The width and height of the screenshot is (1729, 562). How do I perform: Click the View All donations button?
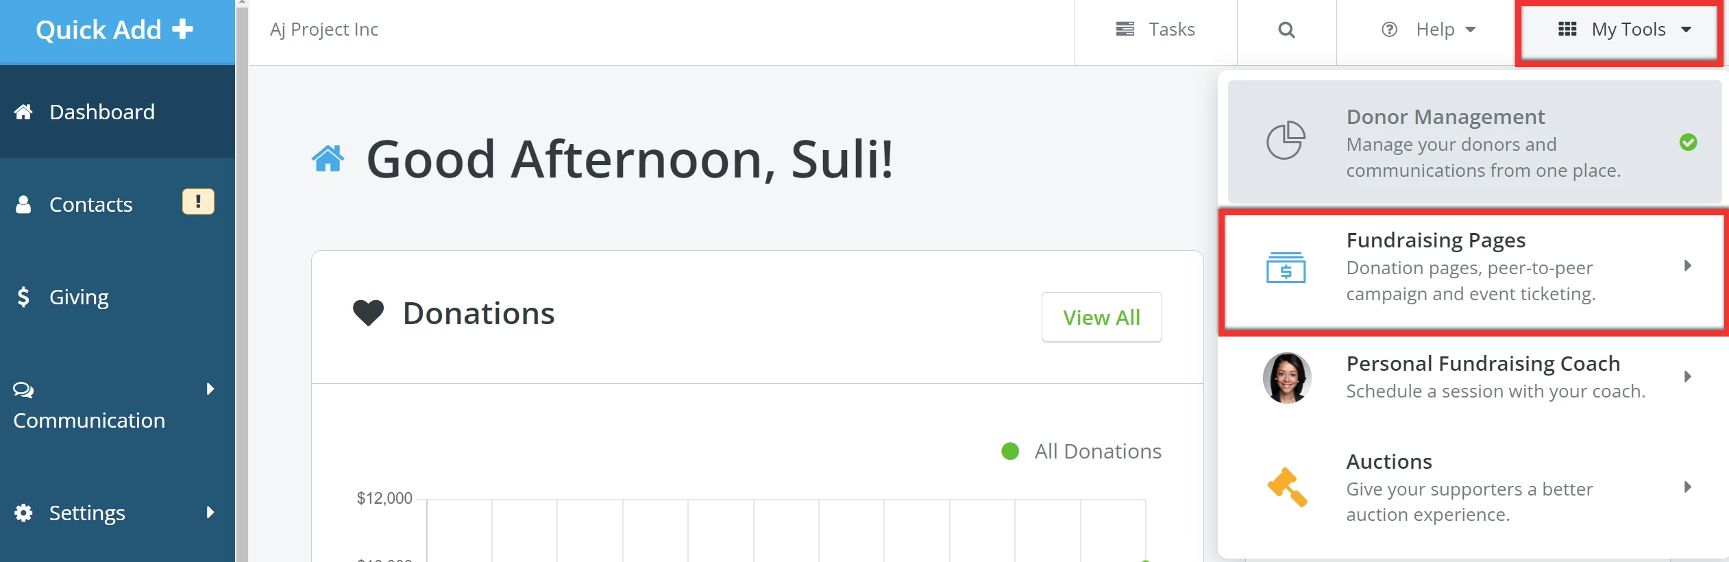[1101, 317]
